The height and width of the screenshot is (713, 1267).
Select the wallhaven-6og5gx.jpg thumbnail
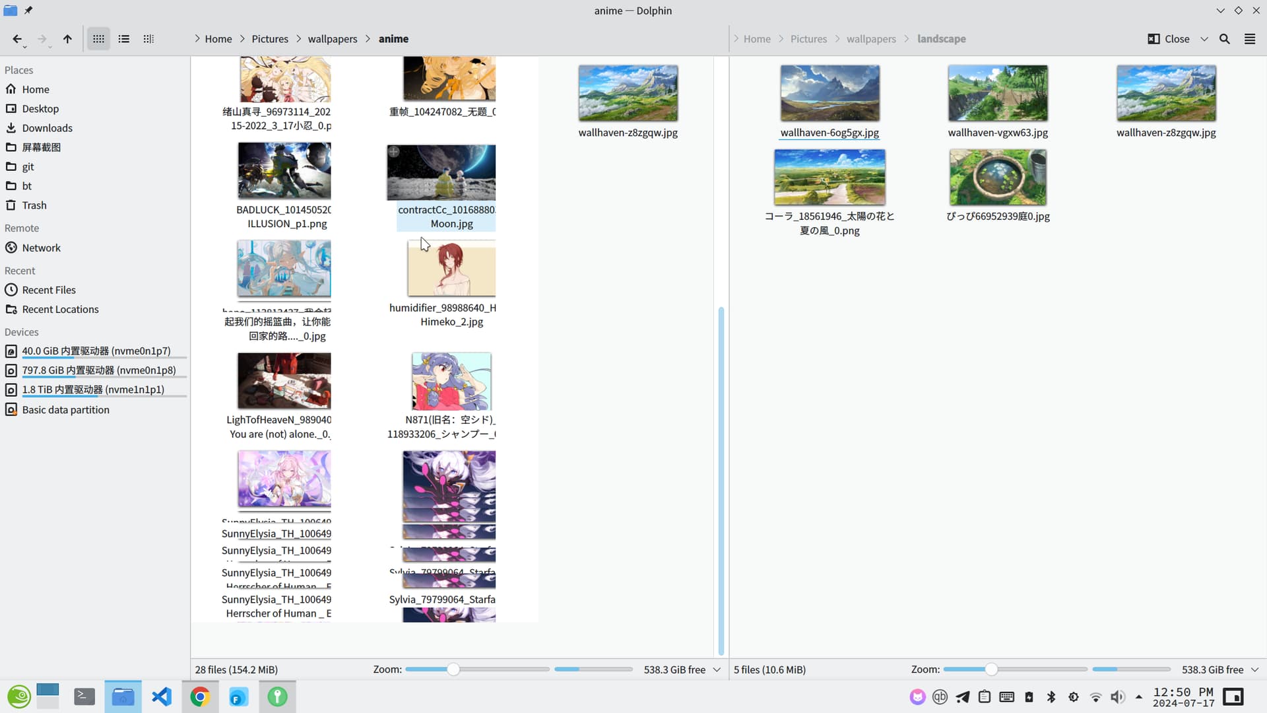click(829, 92)
